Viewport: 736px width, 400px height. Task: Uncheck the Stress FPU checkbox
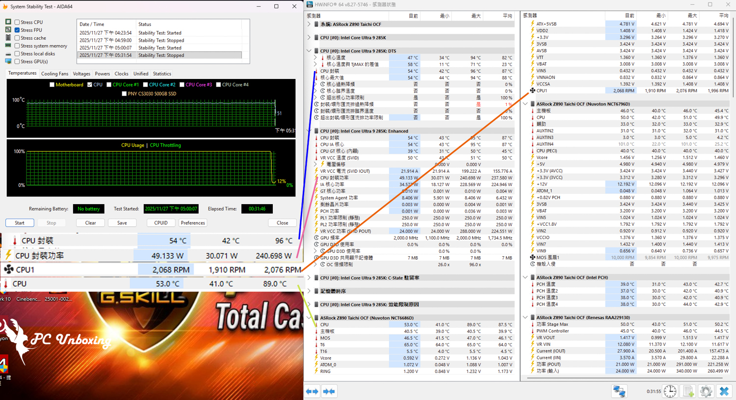17,30
